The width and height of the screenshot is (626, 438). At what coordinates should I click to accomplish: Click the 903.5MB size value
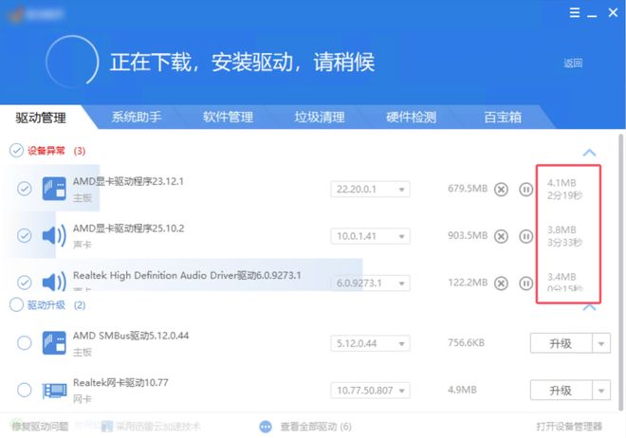(x=468, y=235)
